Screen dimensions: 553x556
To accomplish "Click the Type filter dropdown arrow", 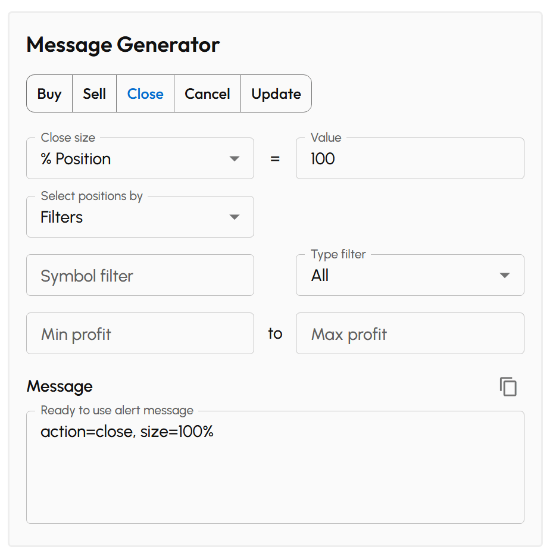I will coord(504,275).
